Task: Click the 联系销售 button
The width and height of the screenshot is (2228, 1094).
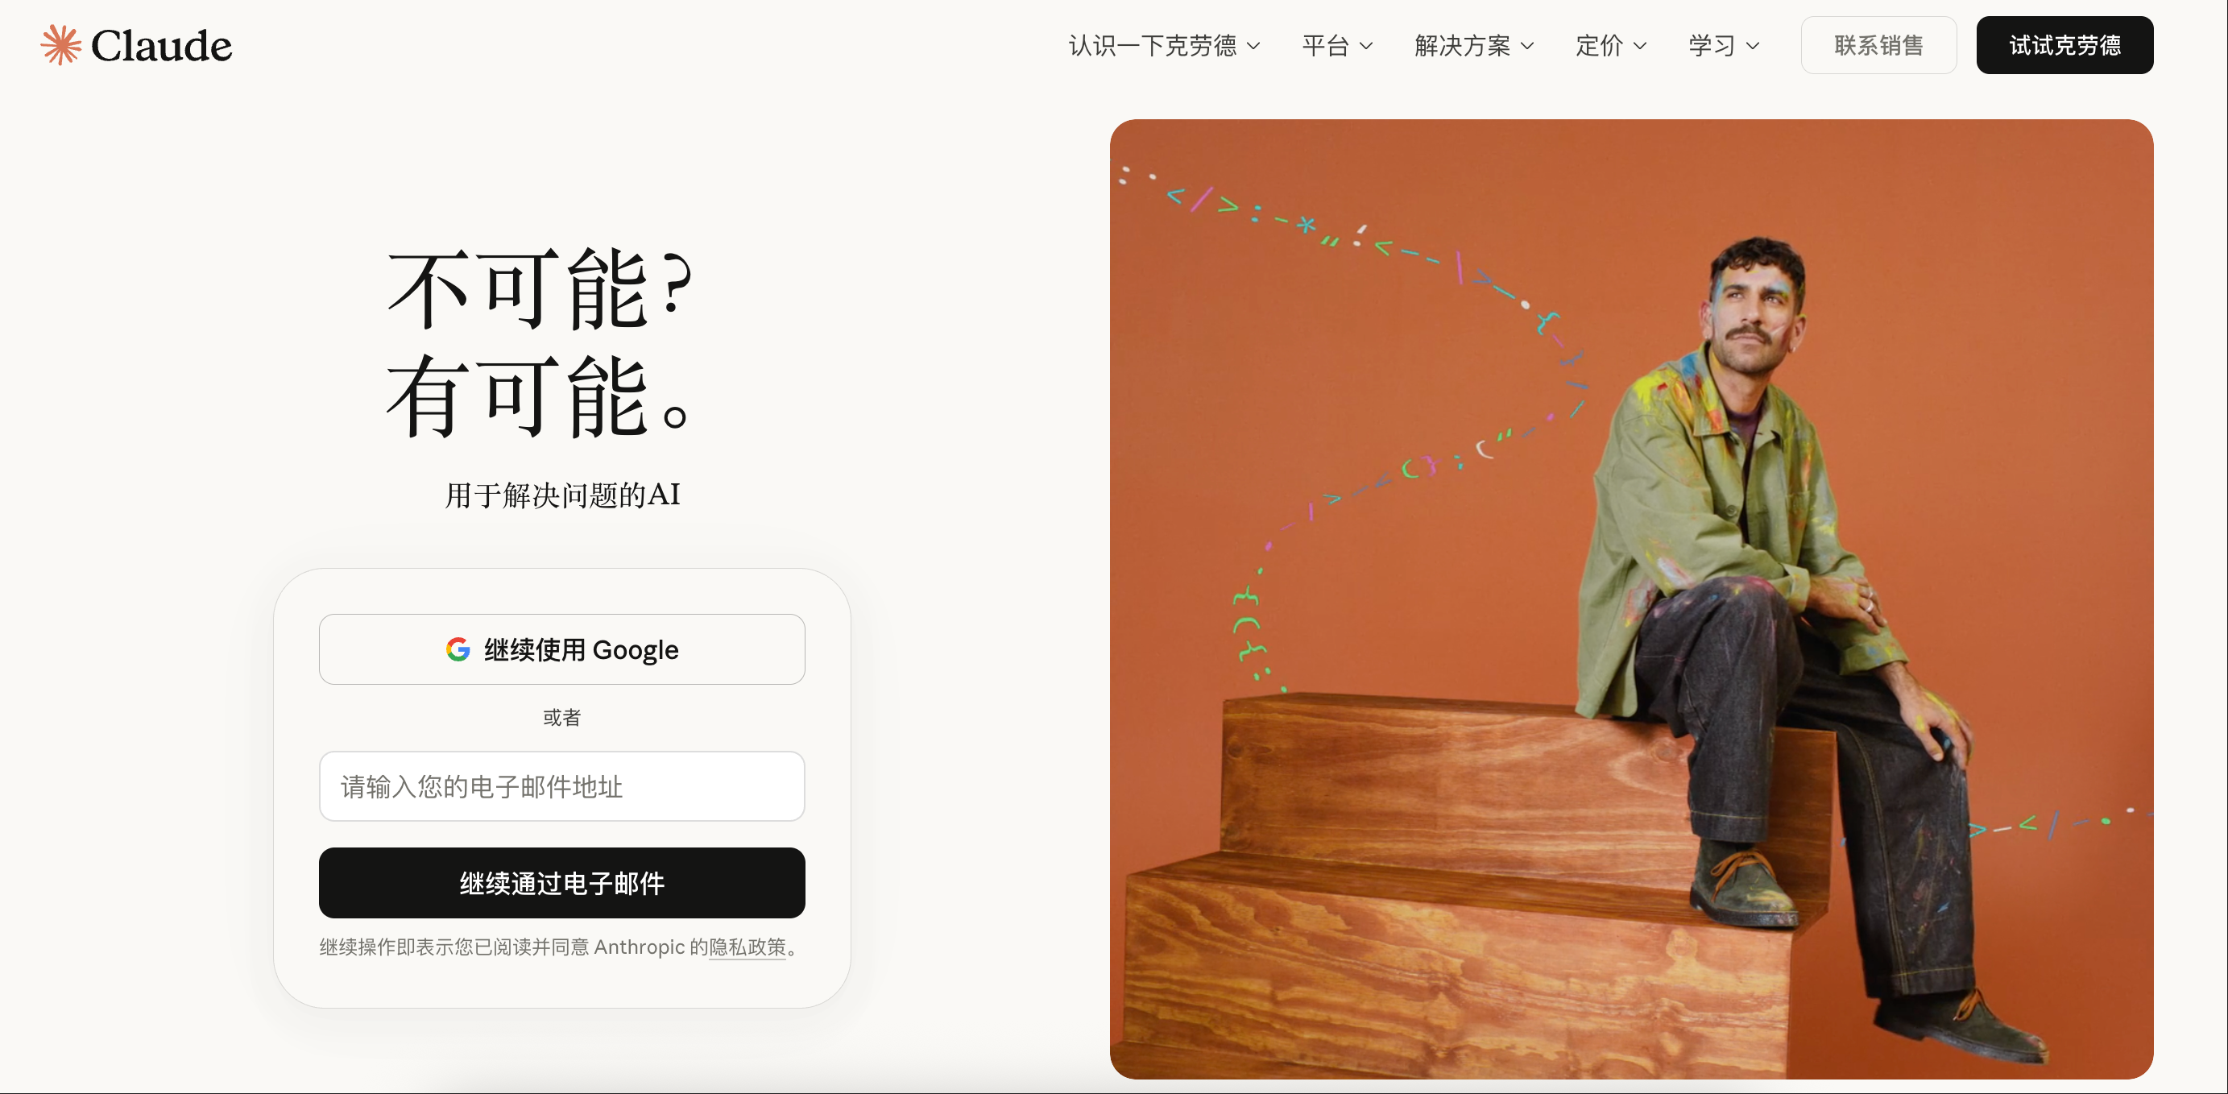Action: click(1878, 45)
